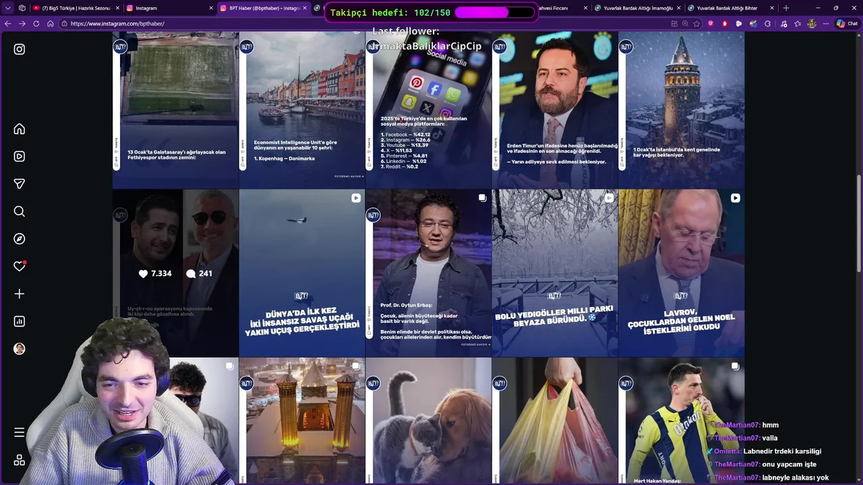
Task: Open the Meta apps grid icon
Action: coord(20,460)
